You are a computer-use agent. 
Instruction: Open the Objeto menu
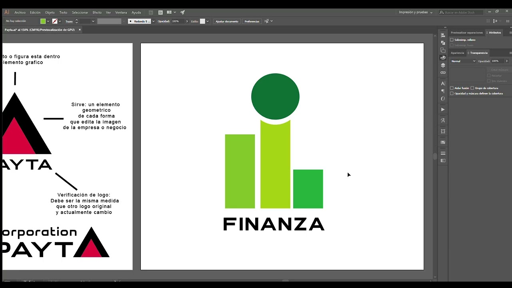click(50, 12)
